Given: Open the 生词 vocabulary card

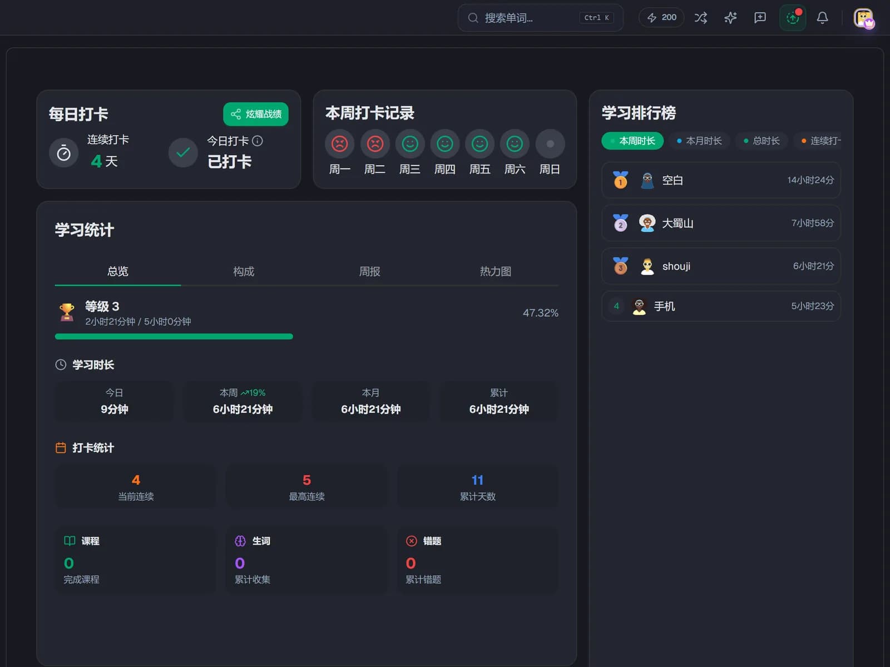Looking at the screenshot, I should point(306,560).
